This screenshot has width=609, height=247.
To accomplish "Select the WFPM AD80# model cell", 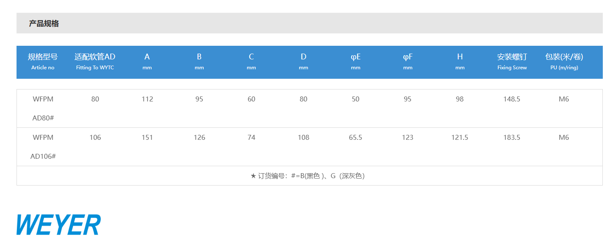I will click(x=43, y=108).
